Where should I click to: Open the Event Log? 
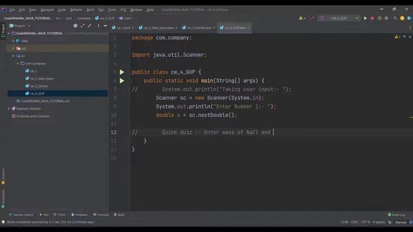[x=396, y=215]
